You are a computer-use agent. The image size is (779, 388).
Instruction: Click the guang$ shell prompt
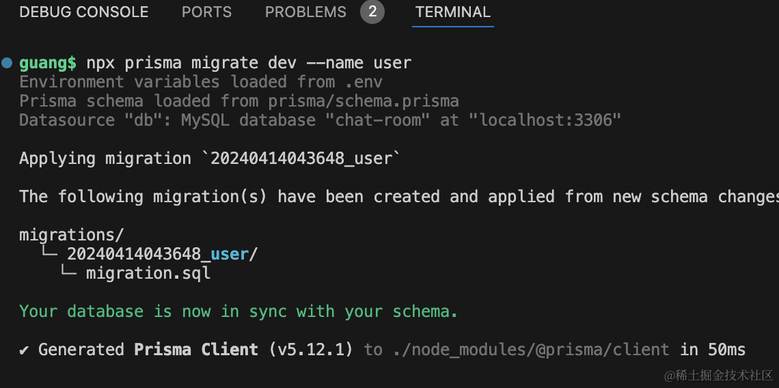(x=48, y=64)
